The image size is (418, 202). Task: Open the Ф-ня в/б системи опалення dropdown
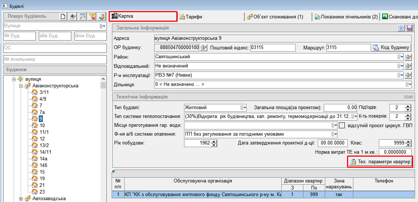coord(334,134)
